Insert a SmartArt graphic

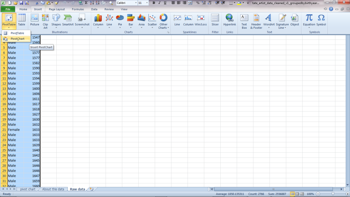coord(68,20)
